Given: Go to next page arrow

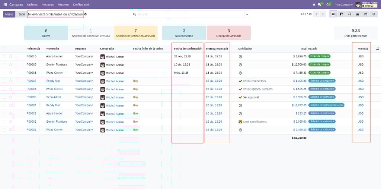Looking at the screenshot, I should (x=323, y=14).
